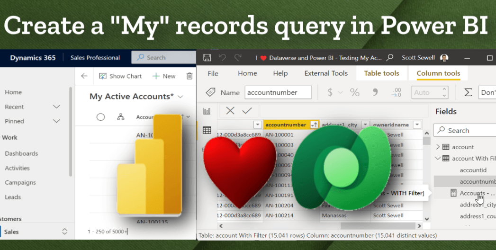
Task: Click the decimal places icon
Action: (396, 92)
